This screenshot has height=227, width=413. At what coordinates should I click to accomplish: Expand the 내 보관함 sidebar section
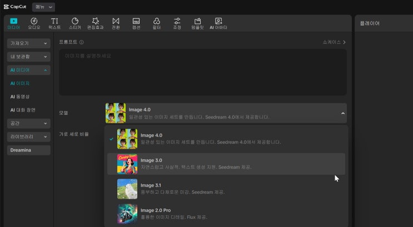pos(28,57)
